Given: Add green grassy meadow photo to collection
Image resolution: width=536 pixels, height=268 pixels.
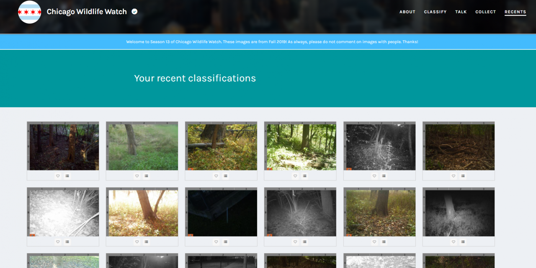Looking at the screenshot, I should (146, 176).
